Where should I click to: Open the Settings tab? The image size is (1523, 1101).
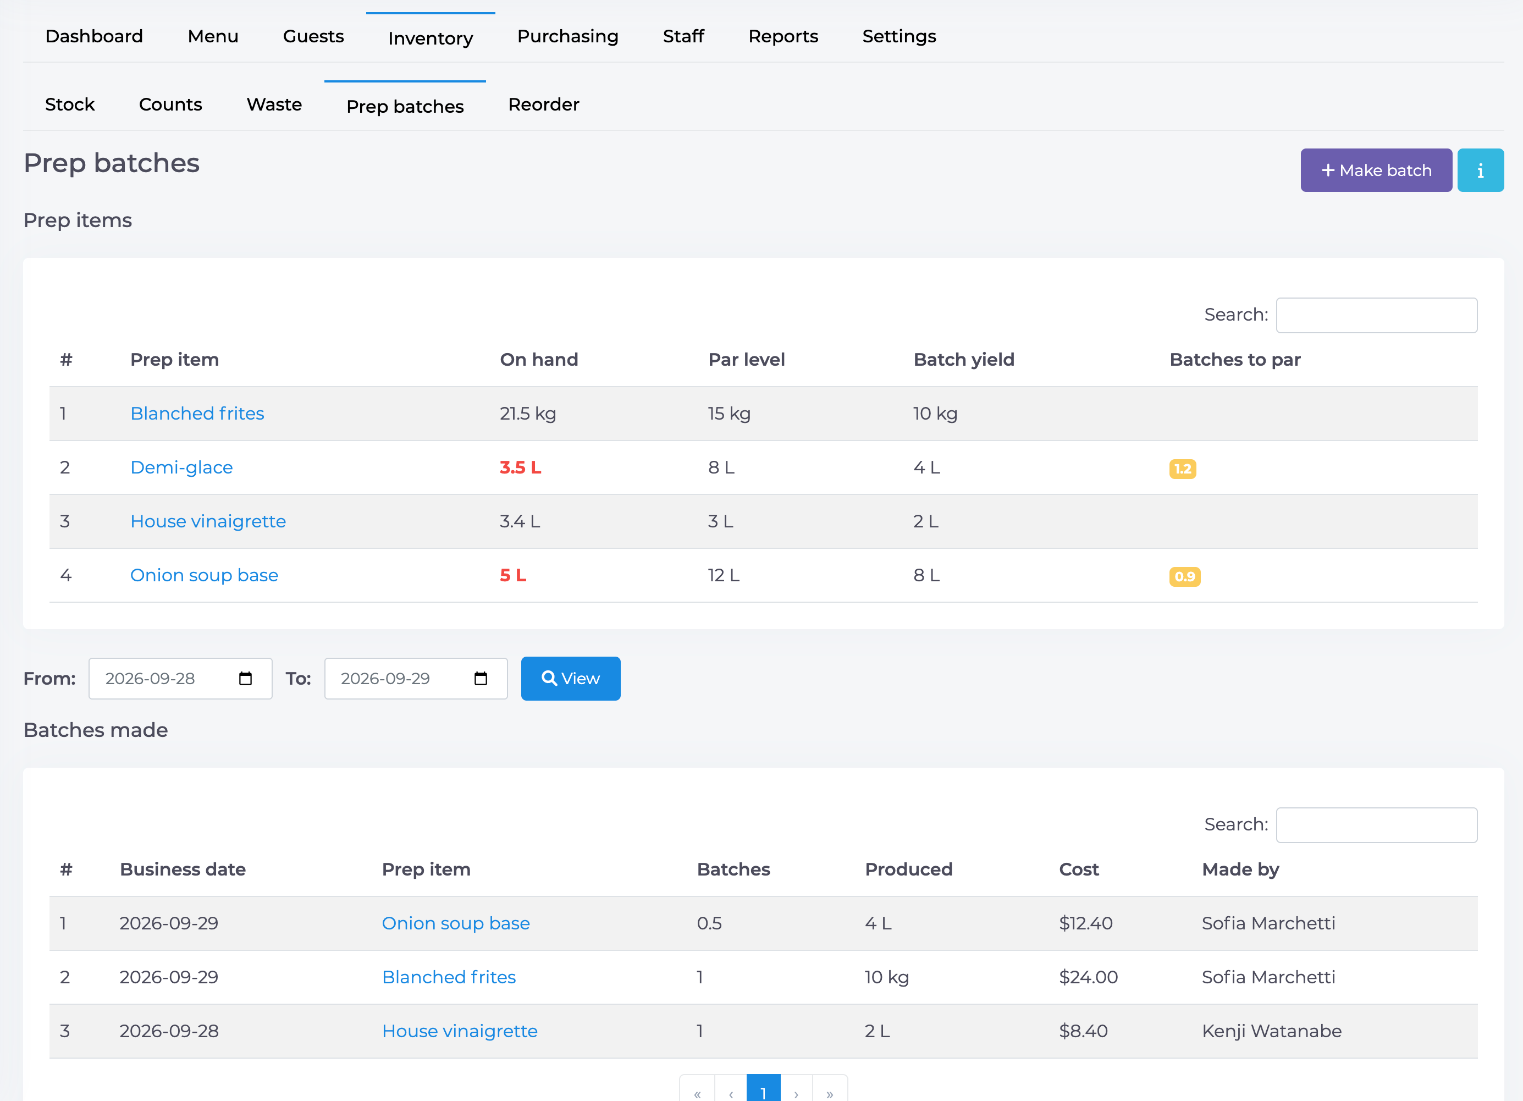[899, 36]
